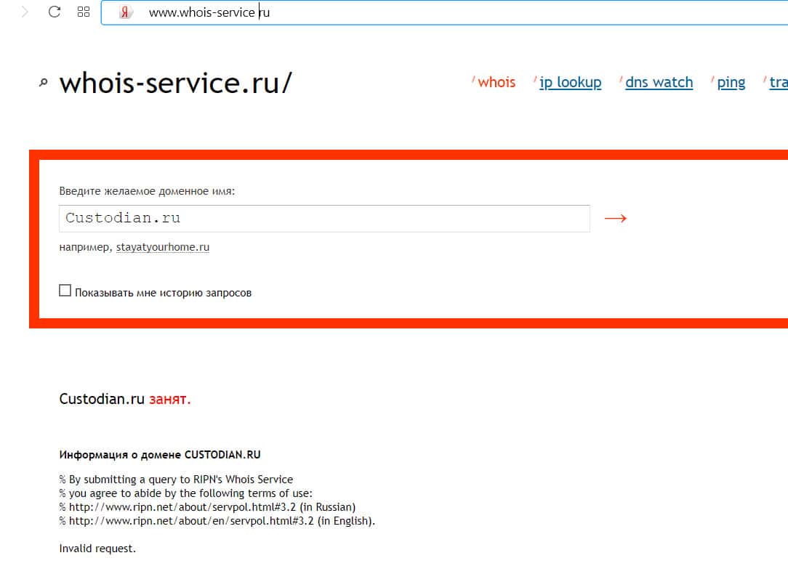Image resolution: width=788 pixels, height=582 pixels.
Task: Click the forward navigation arrow
Action: [x=25, y=12]
